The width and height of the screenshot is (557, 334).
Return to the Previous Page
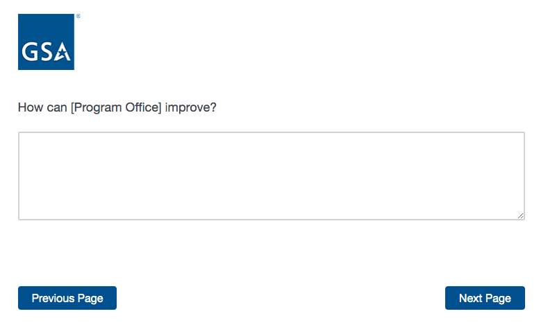tap(67, 298)
